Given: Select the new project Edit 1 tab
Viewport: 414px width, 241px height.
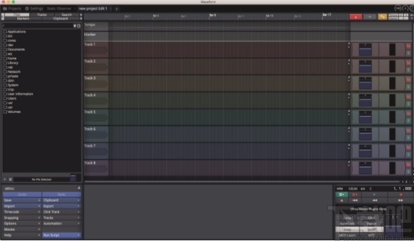Looking at the screenshot, I should point(93,8).
